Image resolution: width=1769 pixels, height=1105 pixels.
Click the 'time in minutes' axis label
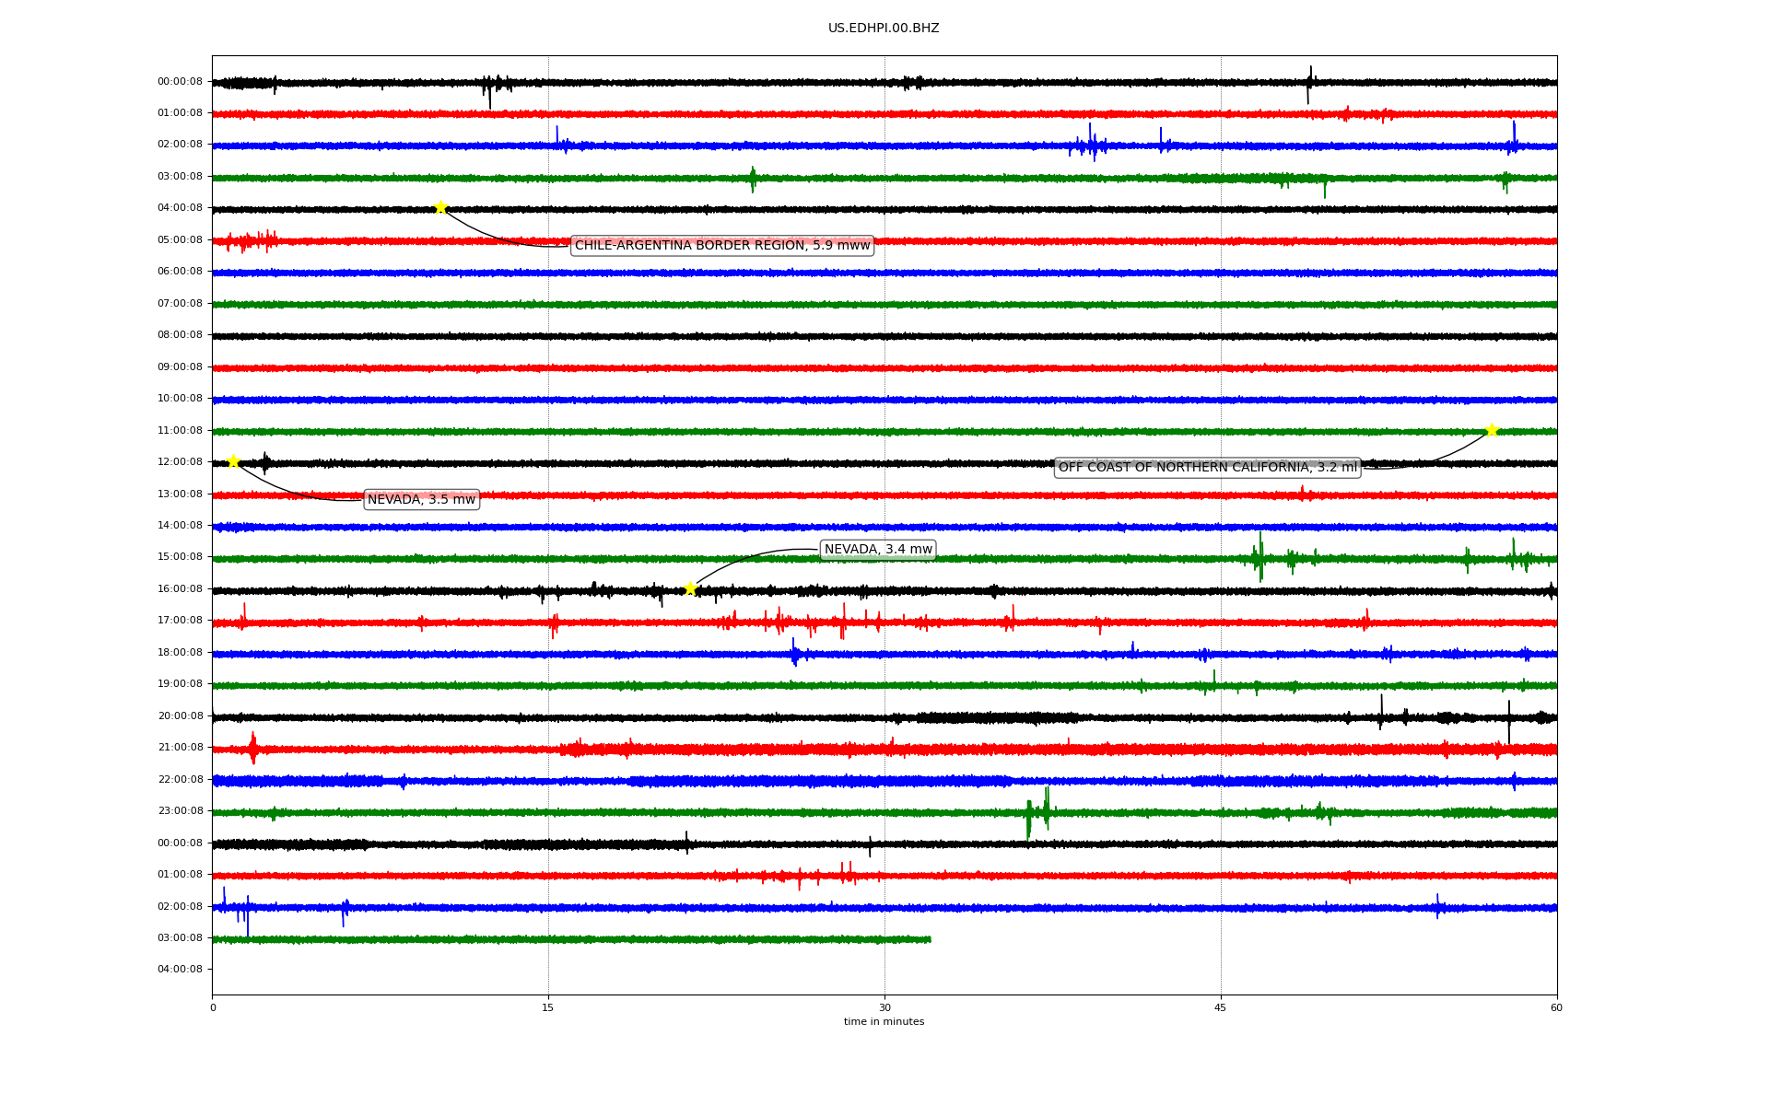[883, 1022]
